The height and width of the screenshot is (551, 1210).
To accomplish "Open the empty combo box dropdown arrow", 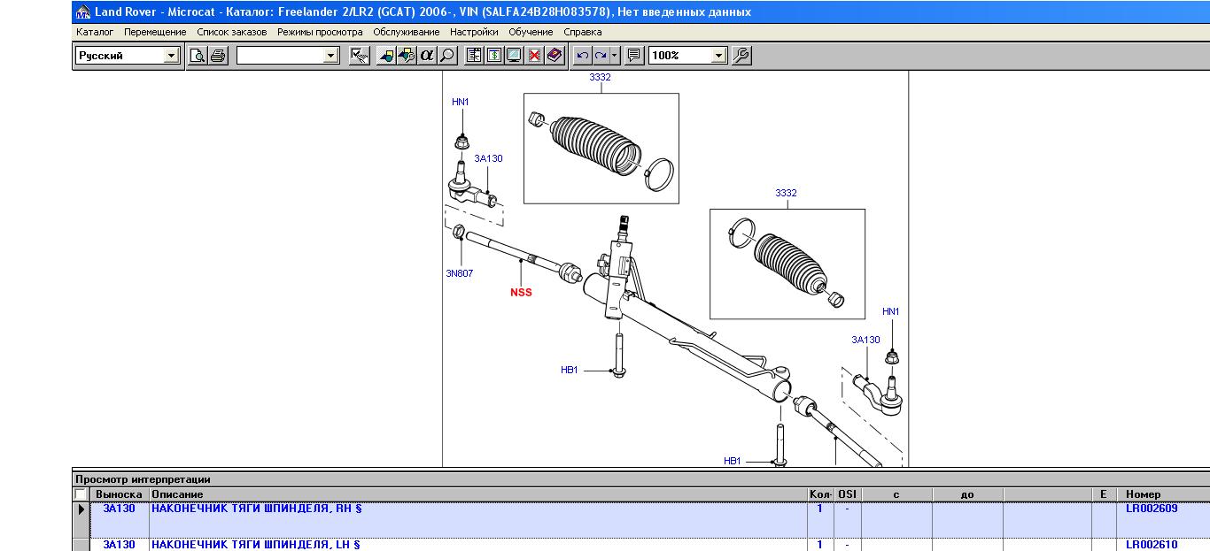I will tap(331, 56).
